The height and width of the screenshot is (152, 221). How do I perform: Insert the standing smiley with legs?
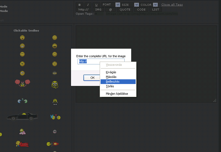pos(55,102)
